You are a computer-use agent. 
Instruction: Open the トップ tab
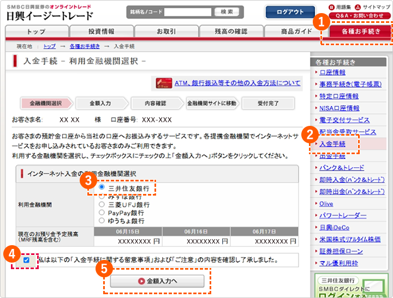coord(37,31)
